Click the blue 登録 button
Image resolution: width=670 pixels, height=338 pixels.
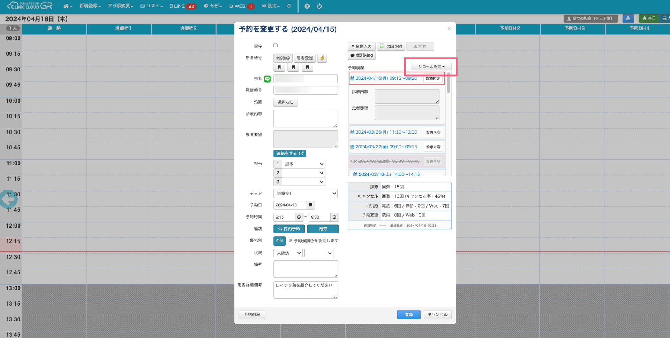tap(408, 315)
